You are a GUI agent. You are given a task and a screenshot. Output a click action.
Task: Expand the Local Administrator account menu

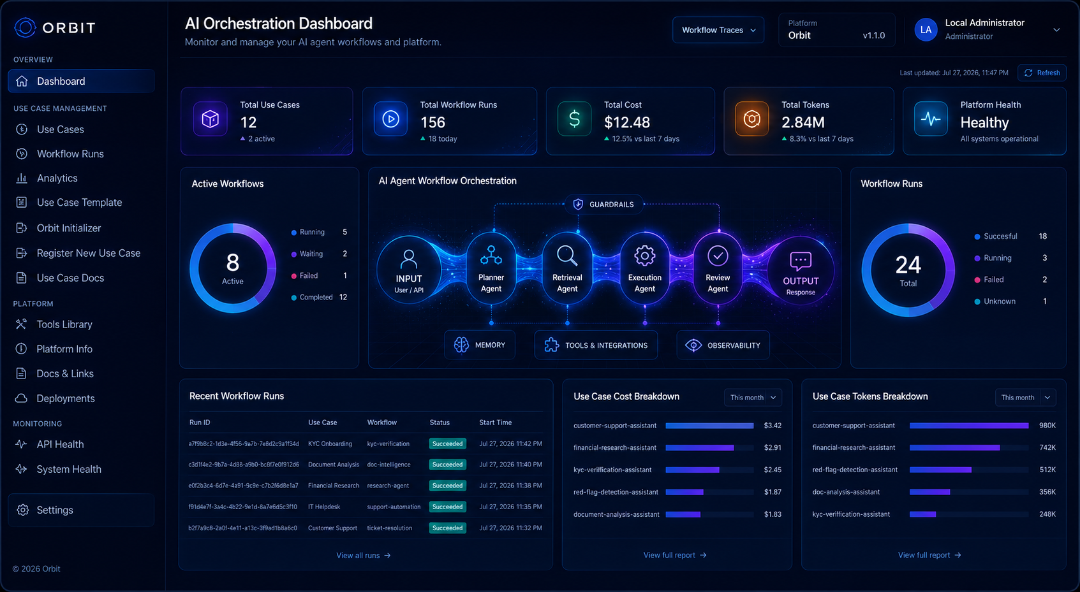pyautogui.click(x=1056, y=30)
